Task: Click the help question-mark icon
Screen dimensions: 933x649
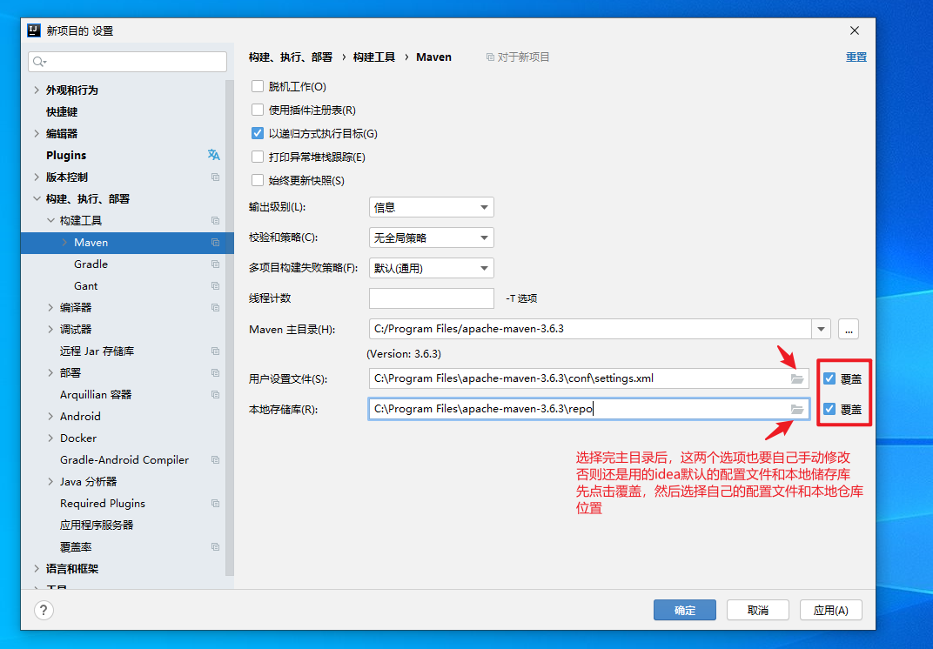Action: 44,610
